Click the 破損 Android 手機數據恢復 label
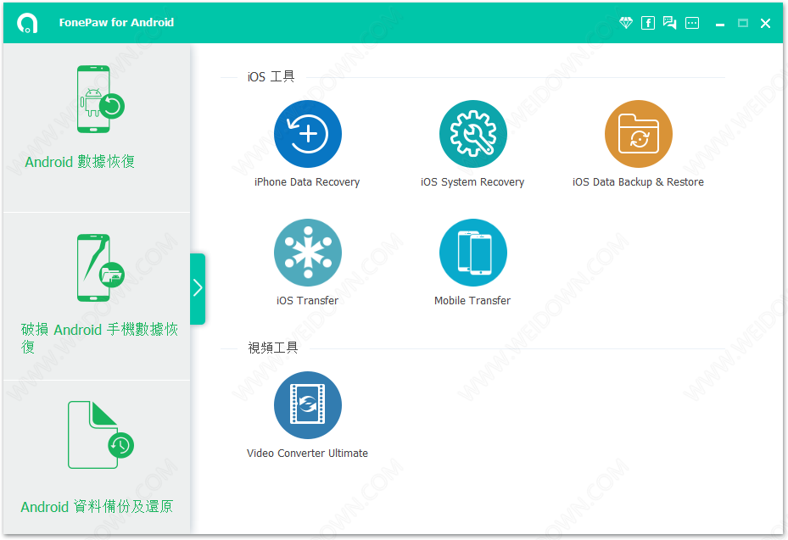 pos(99,337)
